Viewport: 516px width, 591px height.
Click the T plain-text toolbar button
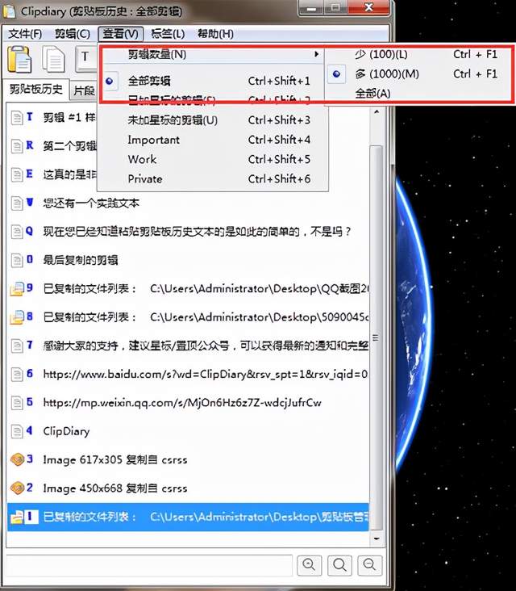click(86, 57)
